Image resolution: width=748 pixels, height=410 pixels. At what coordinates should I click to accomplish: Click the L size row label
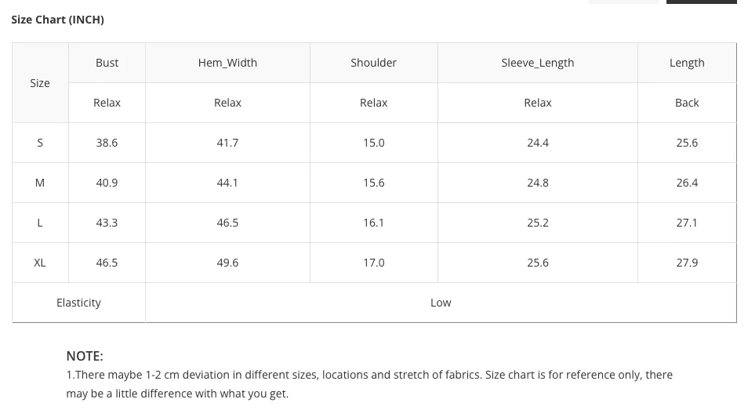click(40, 223)
